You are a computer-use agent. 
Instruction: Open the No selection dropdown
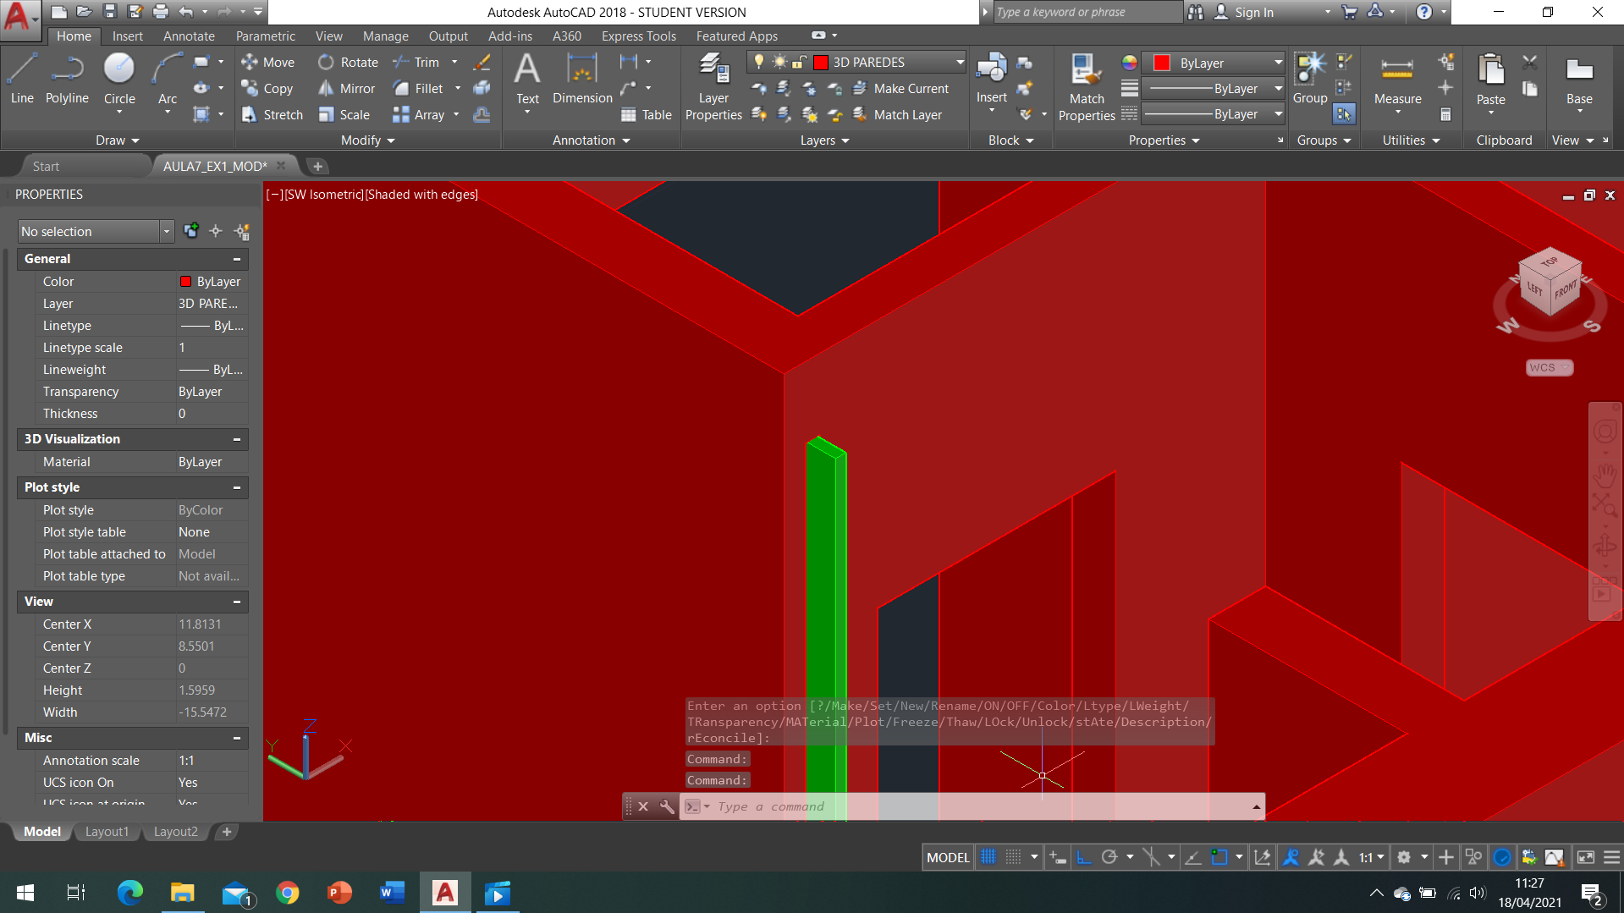pos(166,232)
